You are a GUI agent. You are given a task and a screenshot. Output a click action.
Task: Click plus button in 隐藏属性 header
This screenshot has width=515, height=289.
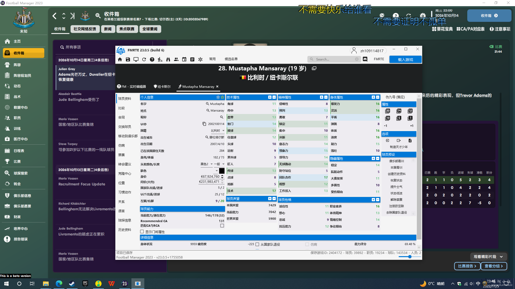point(373,158)
